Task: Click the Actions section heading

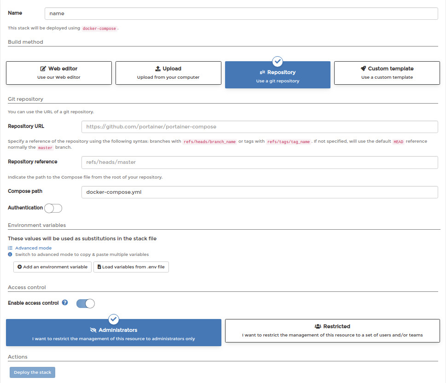Action: [17, 357]
